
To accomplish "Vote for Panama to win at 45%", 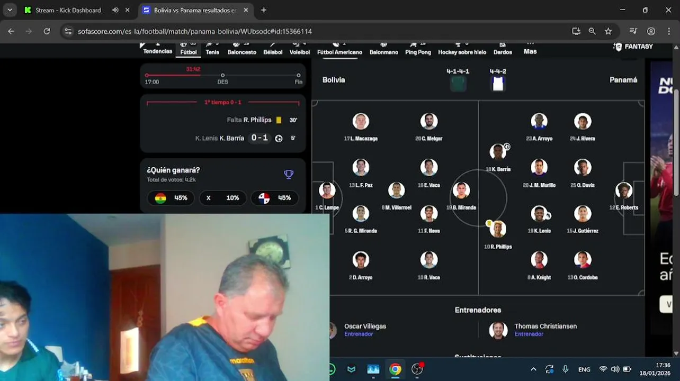I will click(275, 198).
